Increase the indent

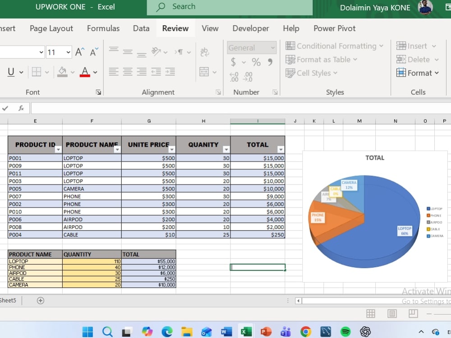point(170,72)
